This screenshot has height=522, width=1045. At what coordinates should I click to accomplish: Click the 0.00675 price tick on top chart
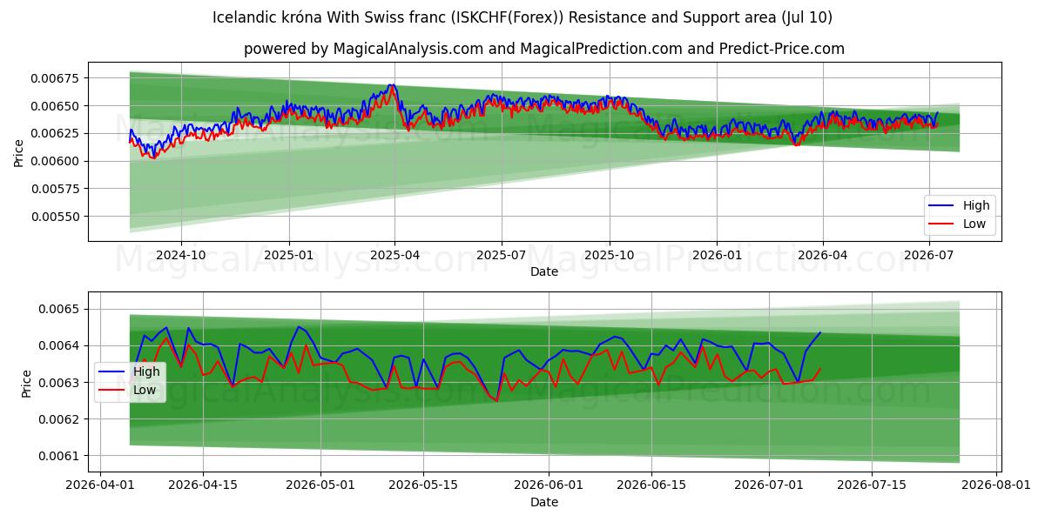(x=54, y=78)
